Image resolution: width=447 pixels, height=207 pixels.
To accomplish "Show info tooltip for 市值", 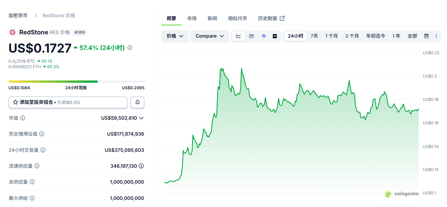I will coord(22,118).
